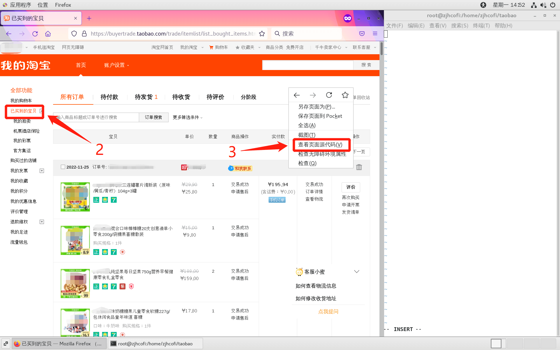This screenshot has width=560, height=350.
Task: Click 再次购买 link
Action: (351, 197)
